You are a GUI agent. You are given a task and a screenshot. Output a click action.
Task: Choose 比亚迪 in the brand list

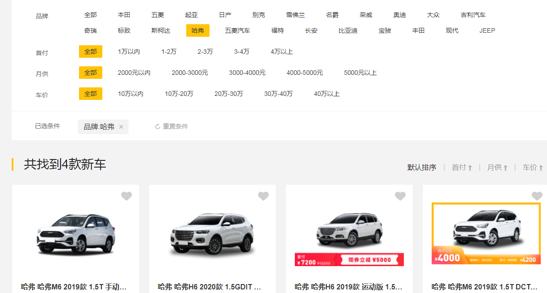pos(348,30)
